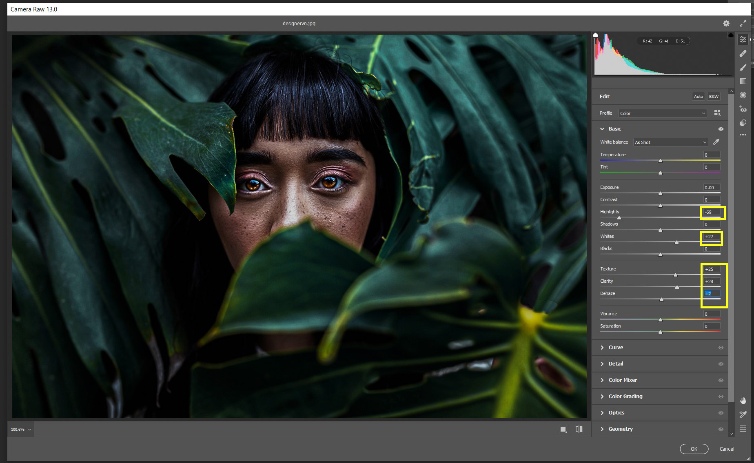The height and width of the screenshot is (463, 754).
Task: Select the Hand tool
Action: [743, 401]
